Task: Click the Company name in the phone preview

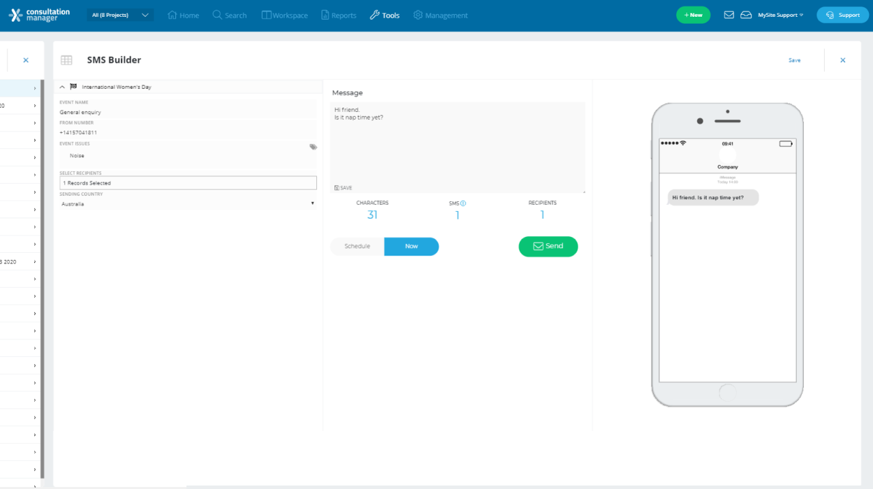Action: [728, 167]
